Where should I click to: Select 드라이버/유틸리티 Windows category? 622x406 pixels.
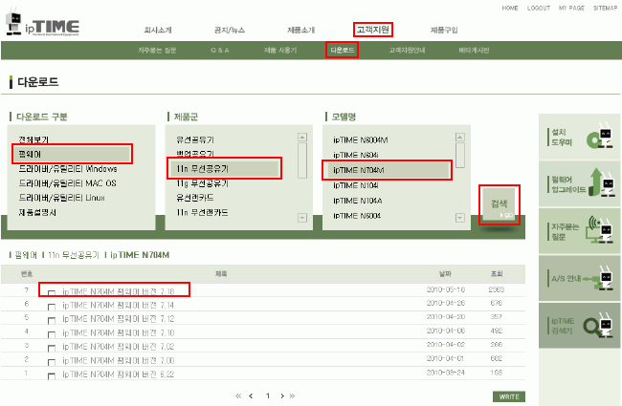tap(68, 169)
